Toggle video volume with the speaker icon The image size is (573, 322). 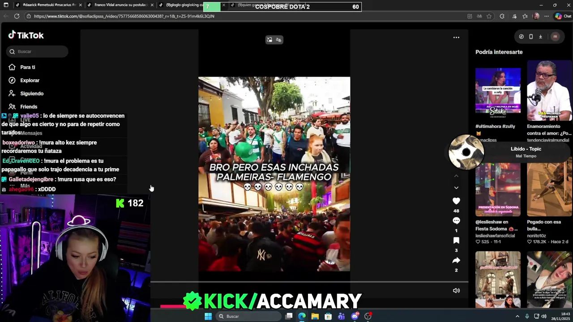click(456, 291)
